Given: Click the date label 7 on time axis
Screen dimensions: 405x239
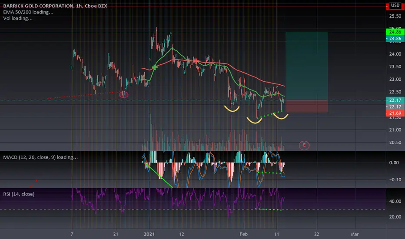Looking at the screenshot, I should (72, 234).
